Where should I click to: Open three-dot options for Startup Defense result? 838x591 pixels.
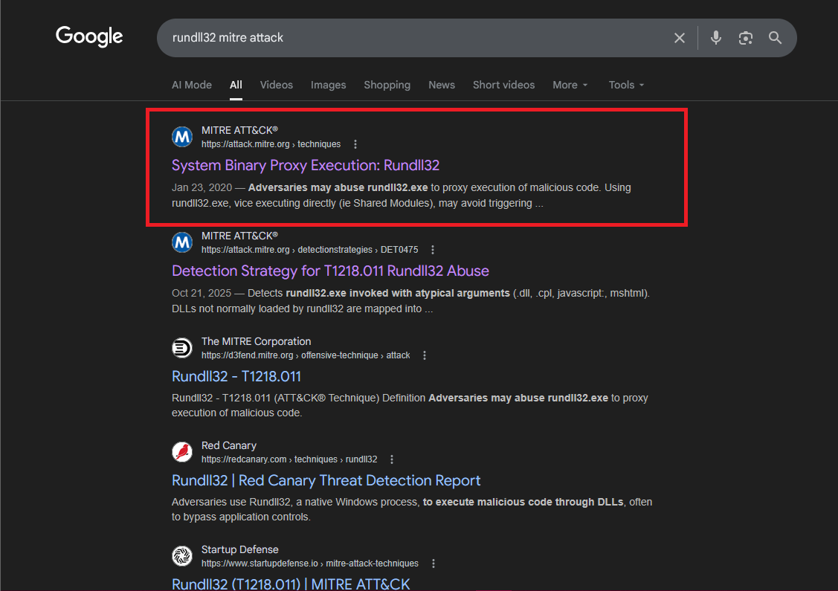(433, 563)
